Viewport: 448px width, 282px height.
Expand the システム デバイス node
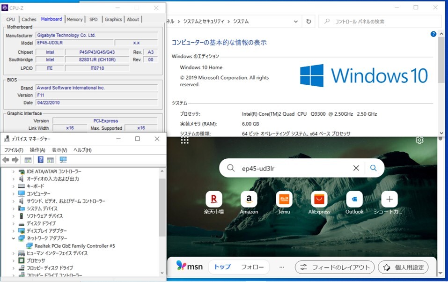[14, 208]
